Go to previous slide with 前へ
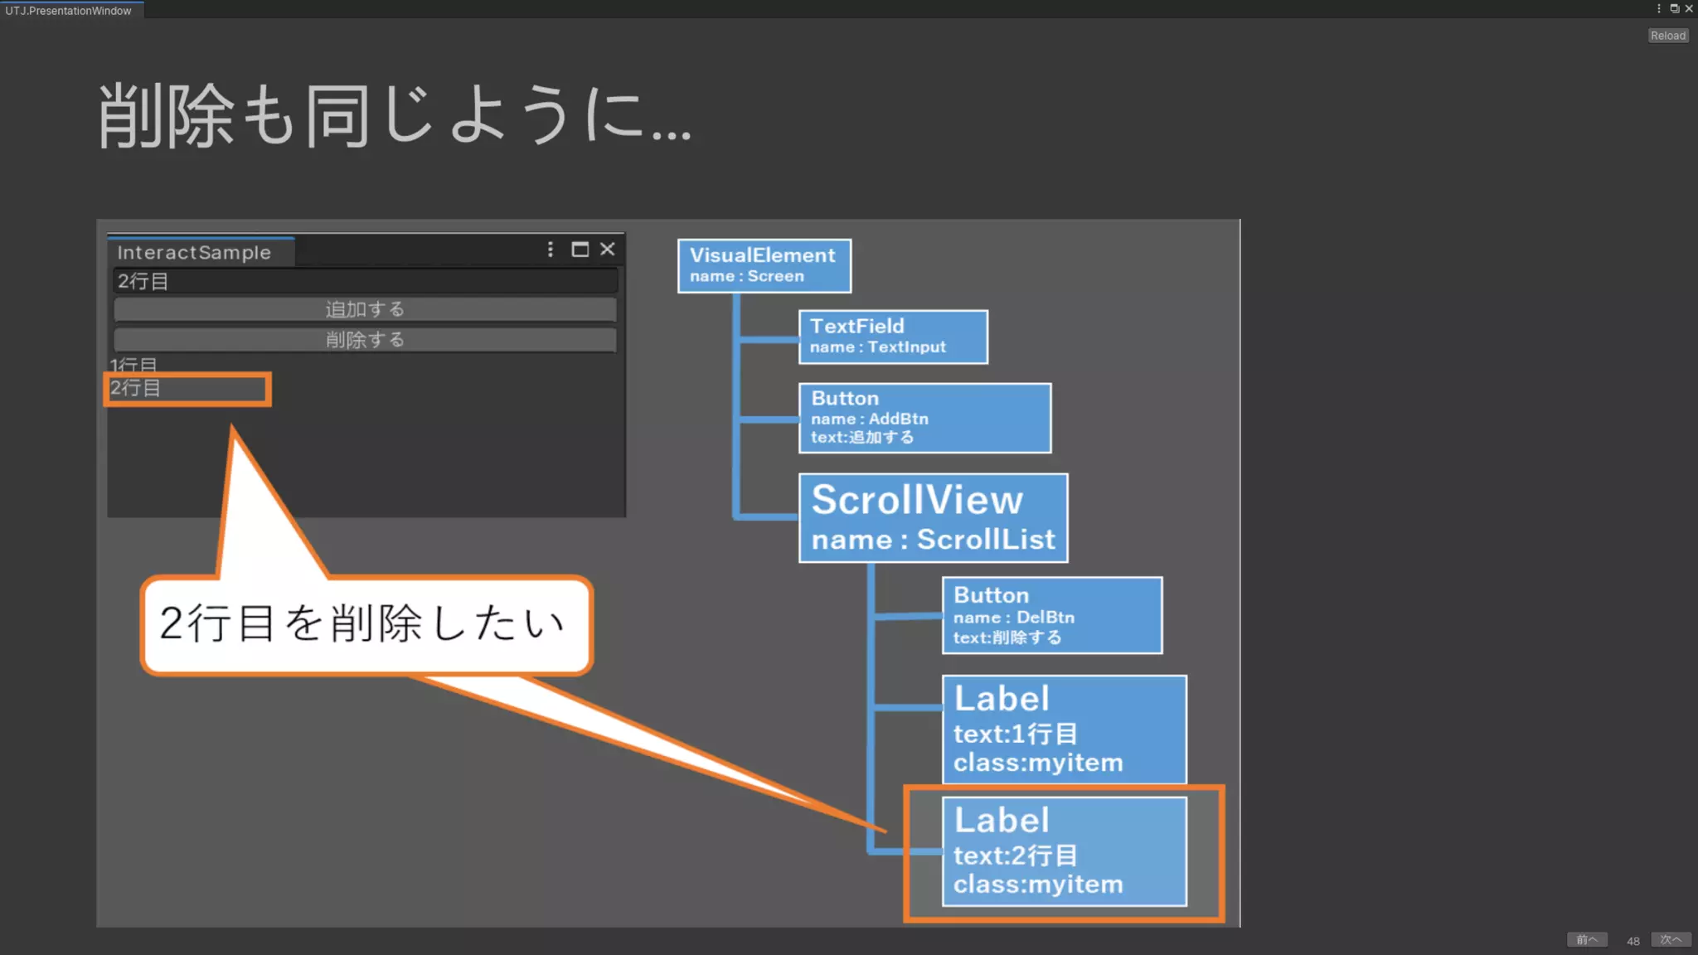 [x=1587, y=939]
